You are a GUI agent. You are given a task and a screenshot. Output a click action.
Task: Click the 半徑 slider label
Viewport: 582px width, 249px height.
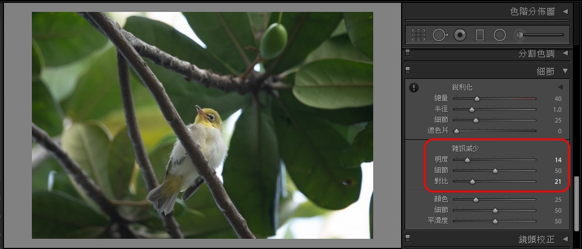[x=441, y=109]
